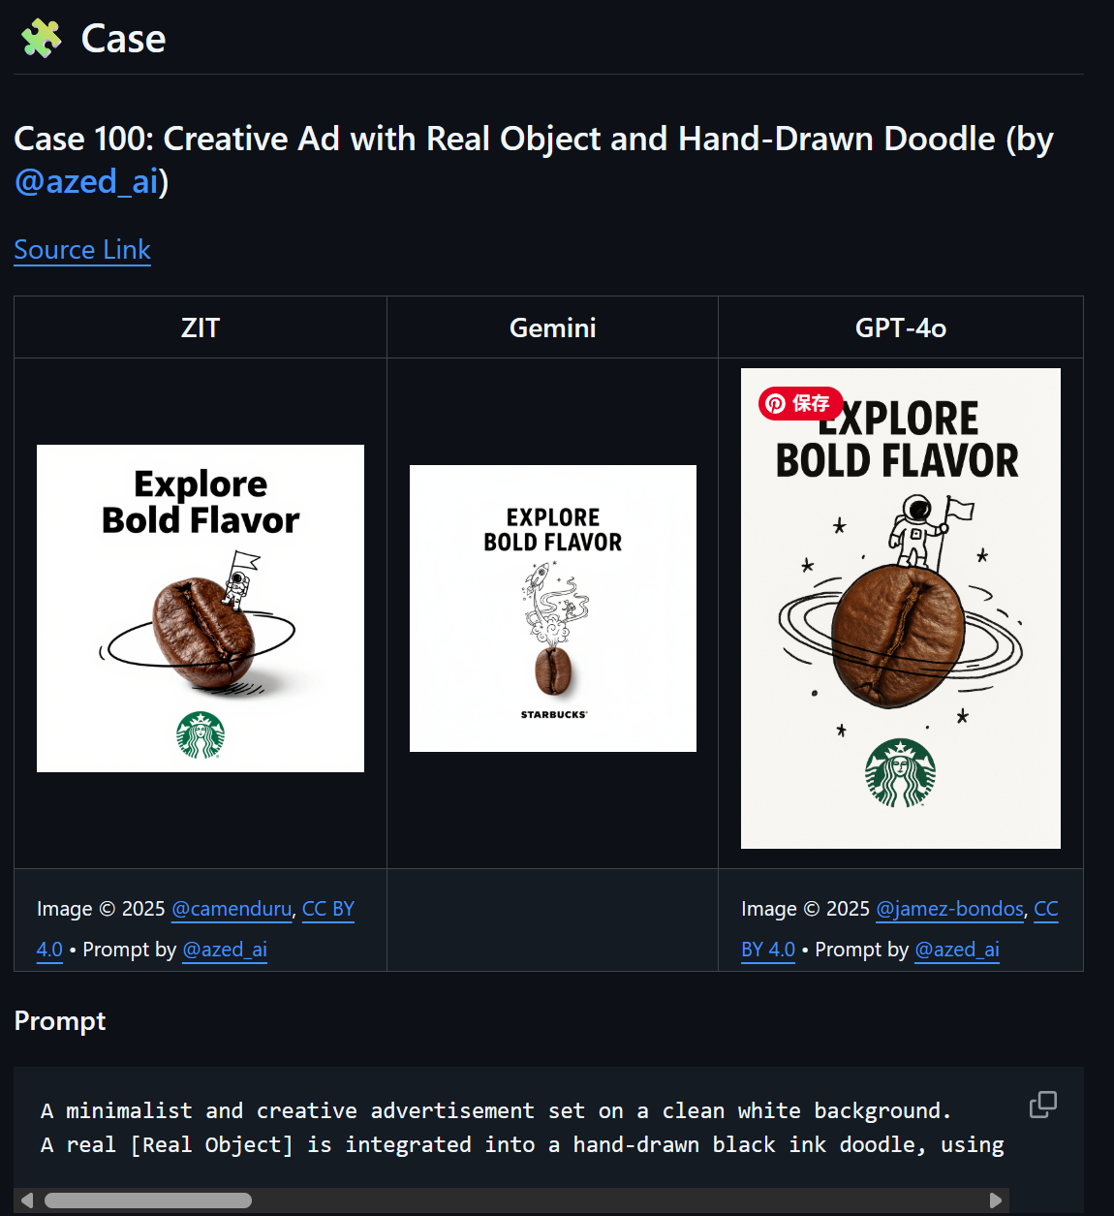The image size is (1114, 1216).
Task: Click the puzzle piece icon beside Case
Action: point(42,39)
